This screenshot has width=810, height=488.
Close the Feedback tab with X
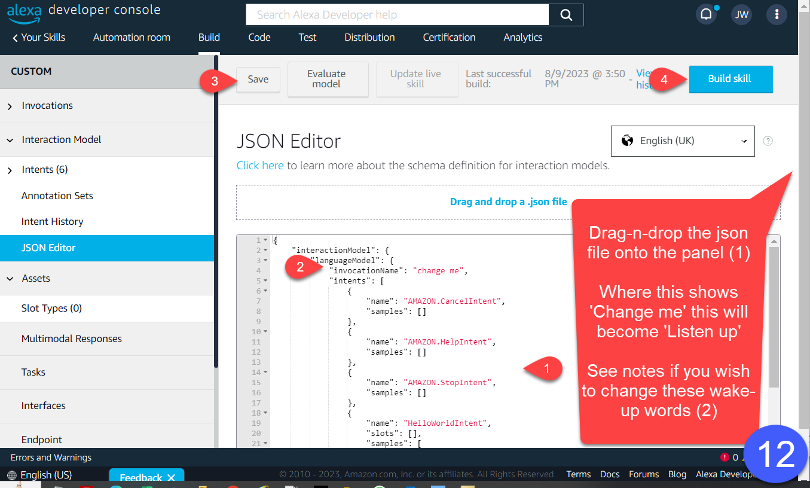171,477
